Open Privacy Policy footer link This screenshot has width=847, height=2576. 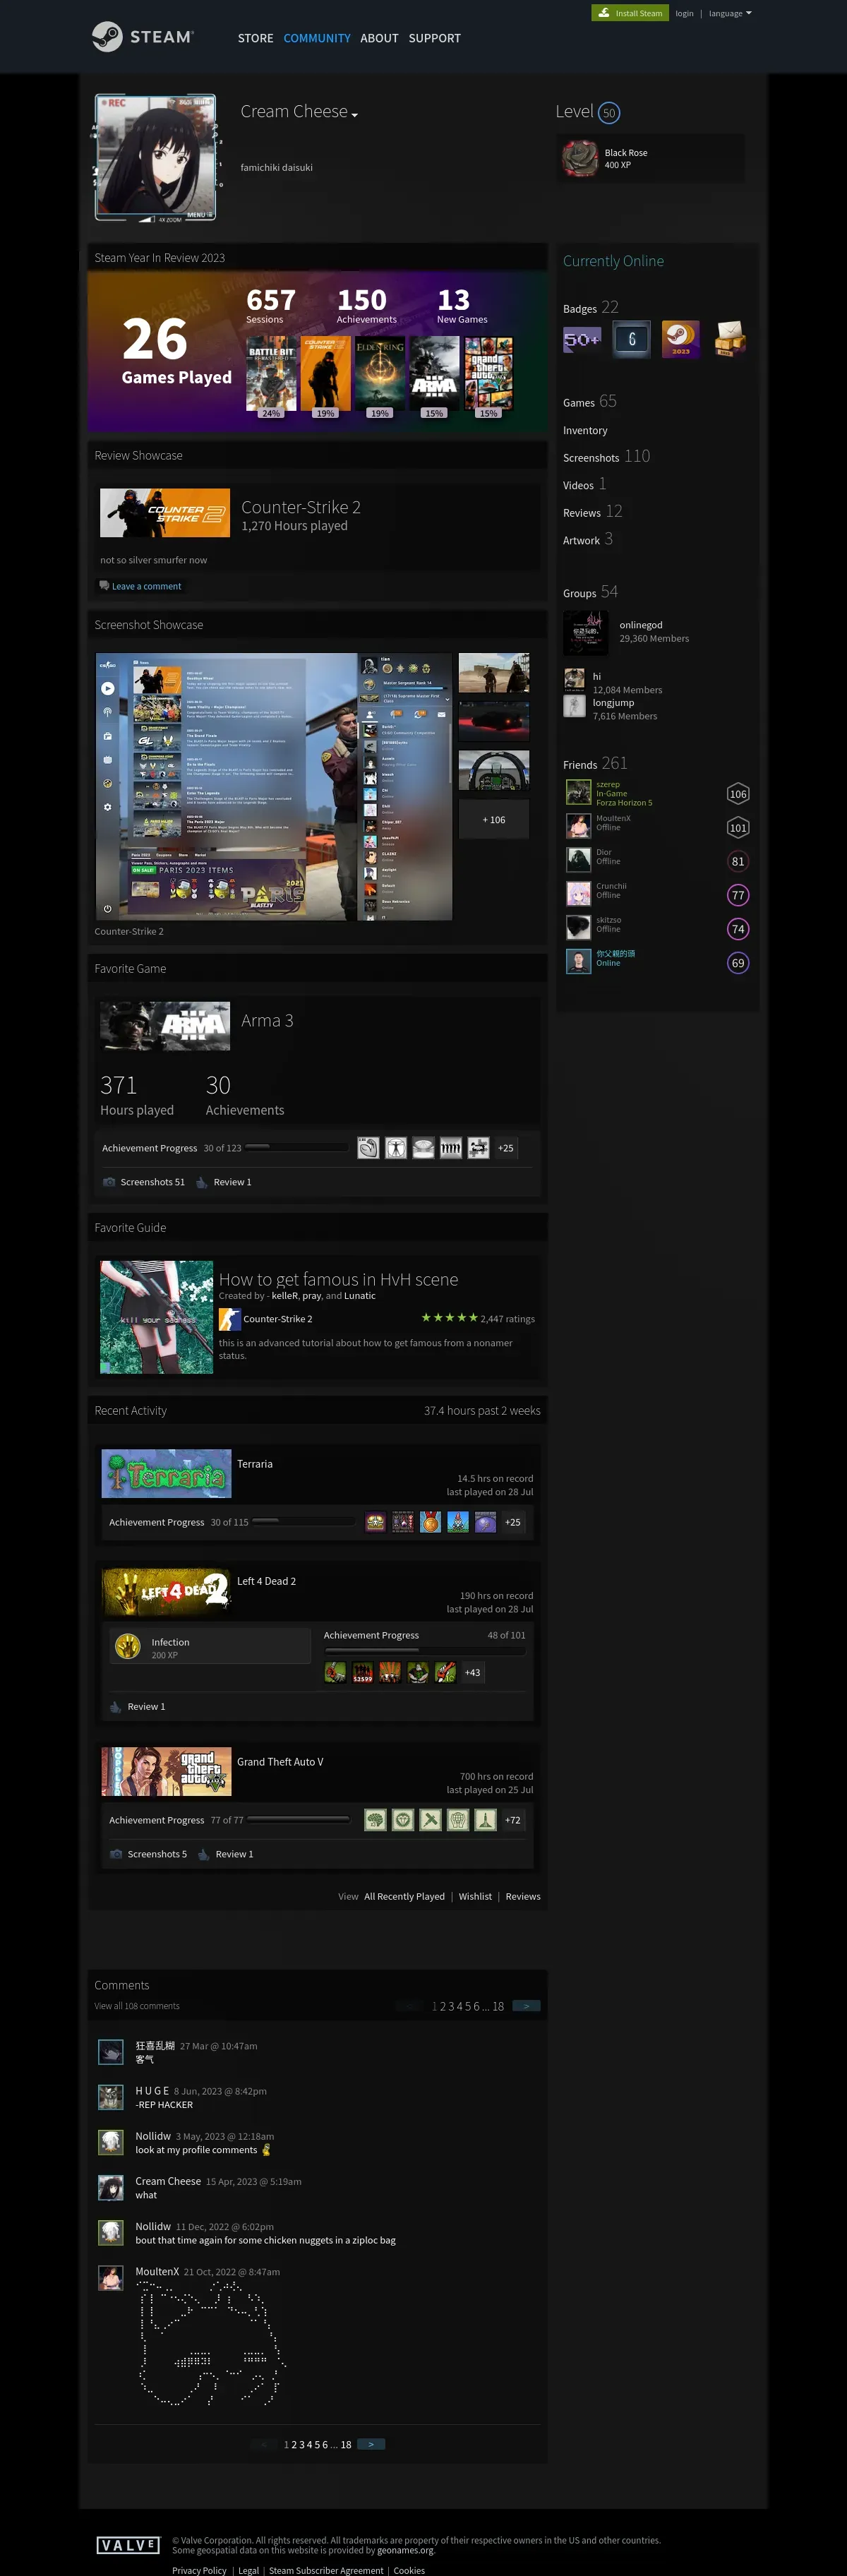[x=199, y=2569]
